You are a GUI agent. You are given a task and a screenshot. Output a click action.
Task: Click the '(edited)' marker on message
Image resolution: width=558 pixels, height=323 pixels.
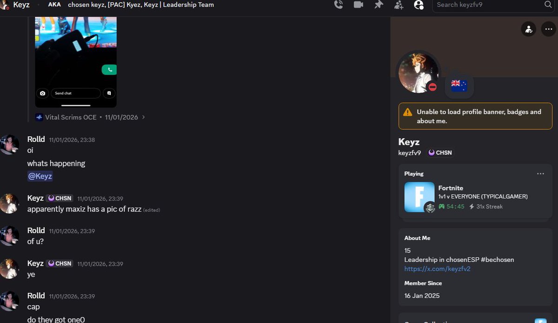152,210
